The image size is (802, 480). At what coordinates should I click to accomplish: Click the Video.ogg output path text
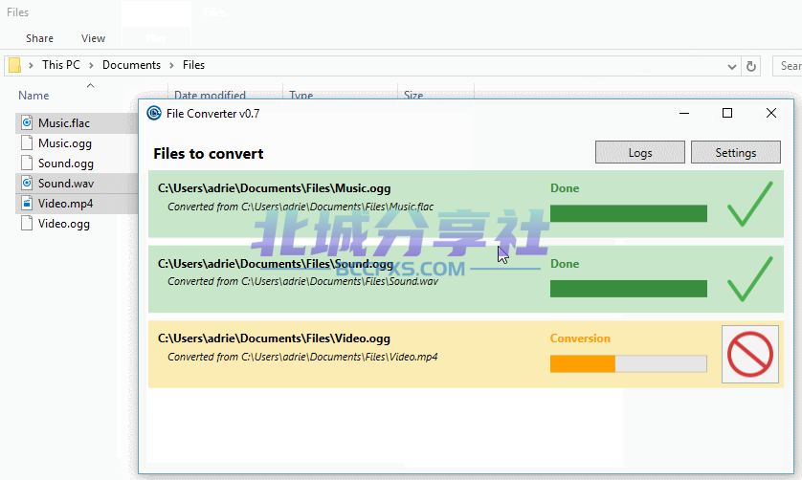click(x=274, y=338)
